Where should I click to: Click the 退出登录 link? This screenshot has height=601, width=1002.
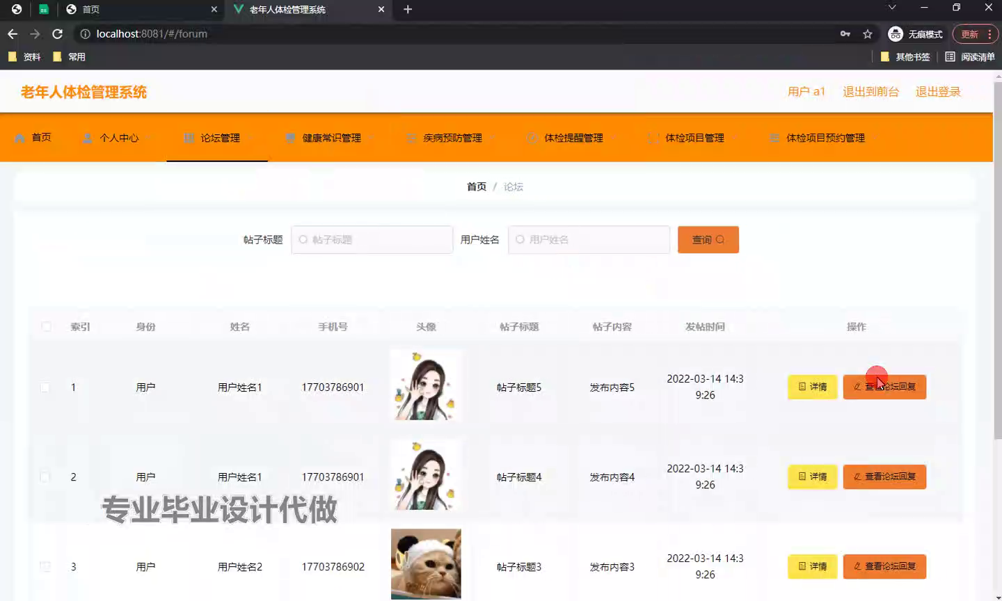pos(937,92)
